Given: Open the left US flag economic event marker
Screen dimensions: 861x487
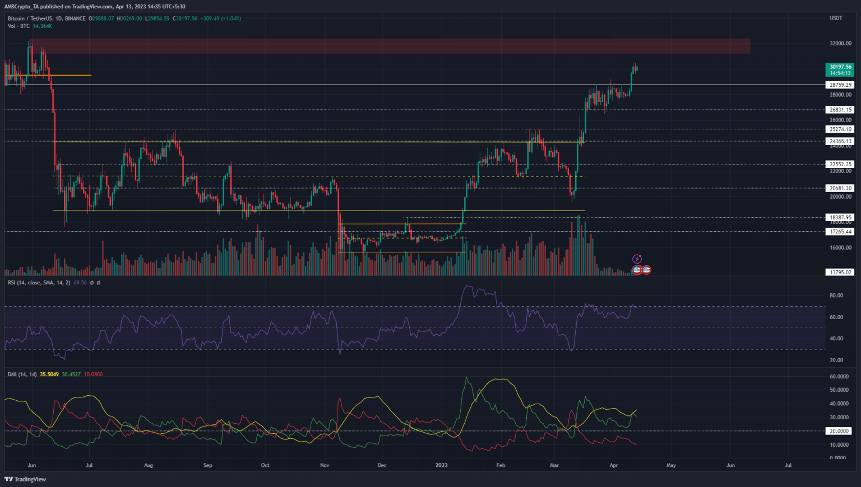Looking at the screenshot, I should coord(636,270).
